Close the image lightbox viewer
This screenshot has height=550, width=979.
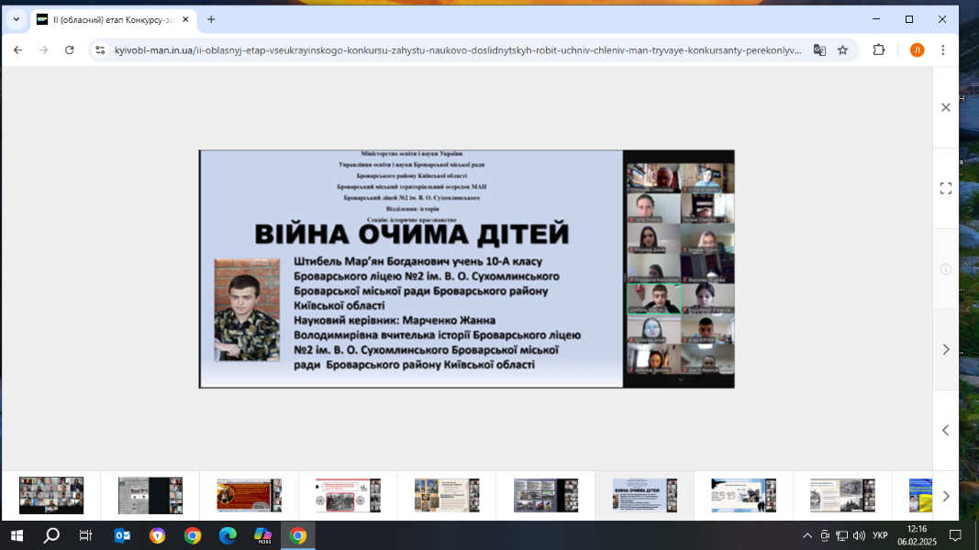[x=945, y=107]
